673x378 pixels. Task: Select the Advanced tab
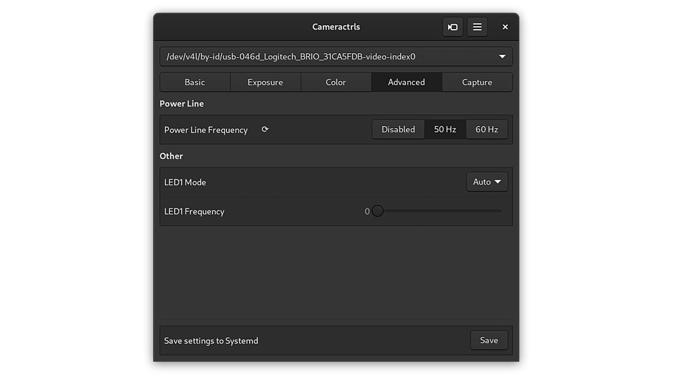click(x=406, y=82)
